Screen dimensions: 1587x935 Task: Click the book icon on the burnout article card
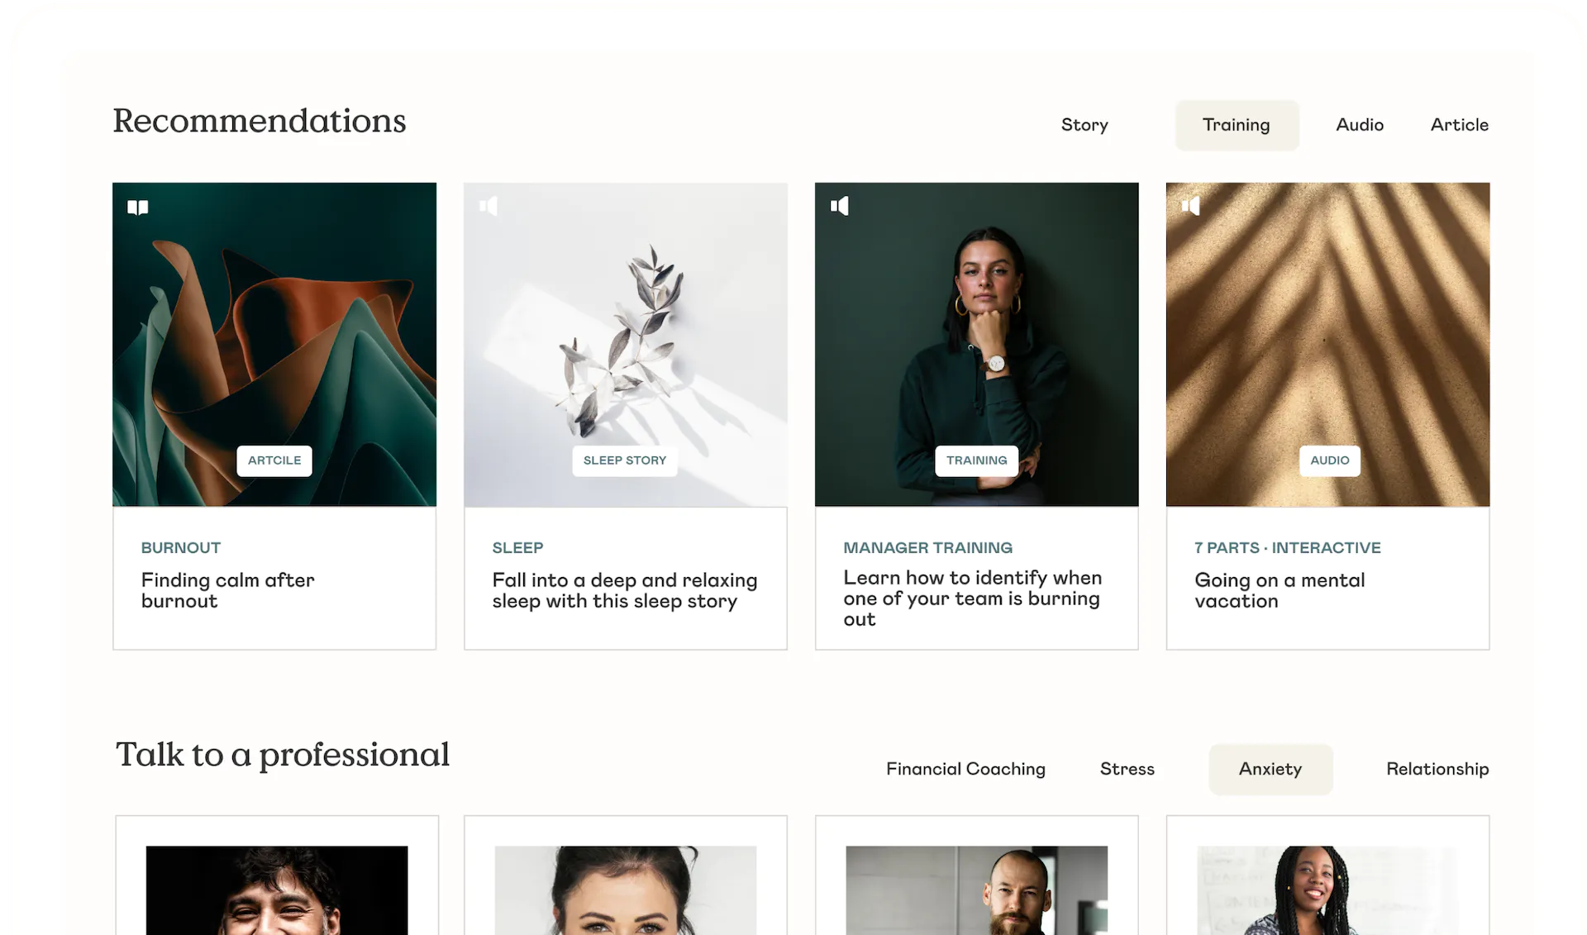tap(138, 207)
